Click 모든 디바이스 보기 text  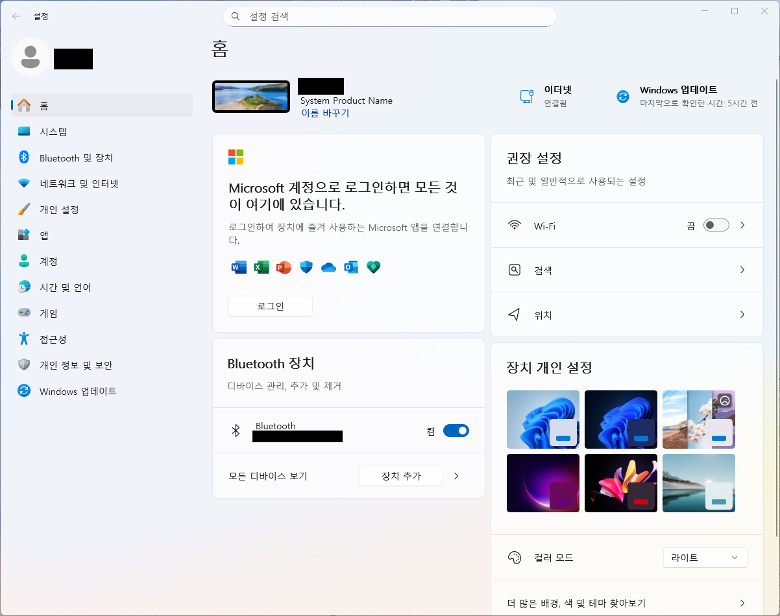coord(268,476)
